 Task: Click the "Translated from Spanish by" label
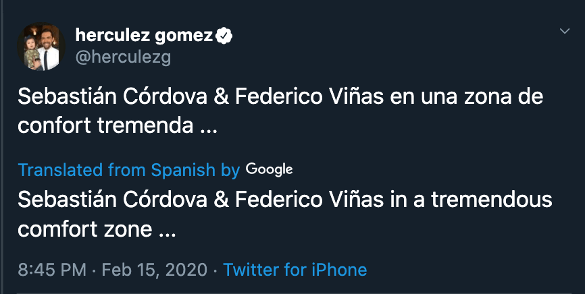pos(128,170)
